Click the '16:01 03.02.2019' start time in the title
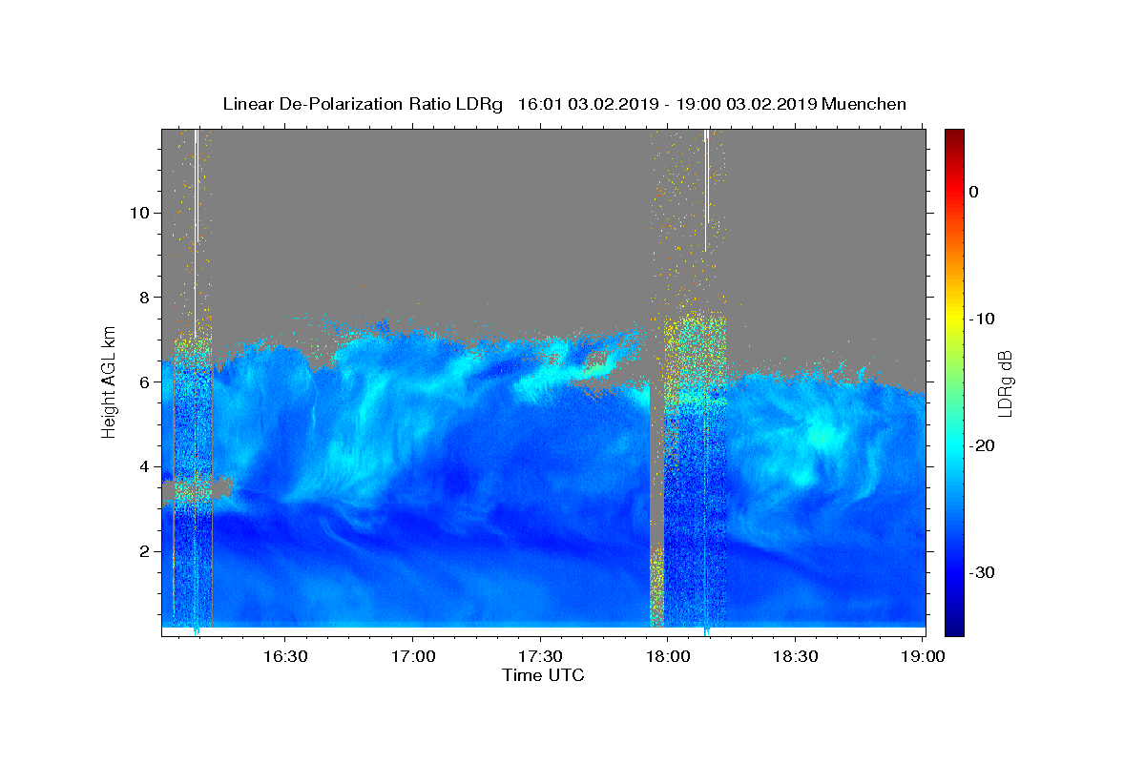Image resolution: width=1145 pixels, height=763 pixels. point(587,104)
